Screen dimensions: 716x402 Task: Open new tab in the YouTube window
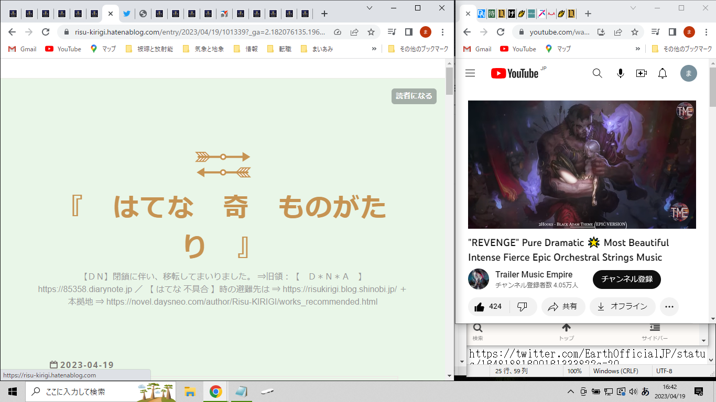(588, 14)
